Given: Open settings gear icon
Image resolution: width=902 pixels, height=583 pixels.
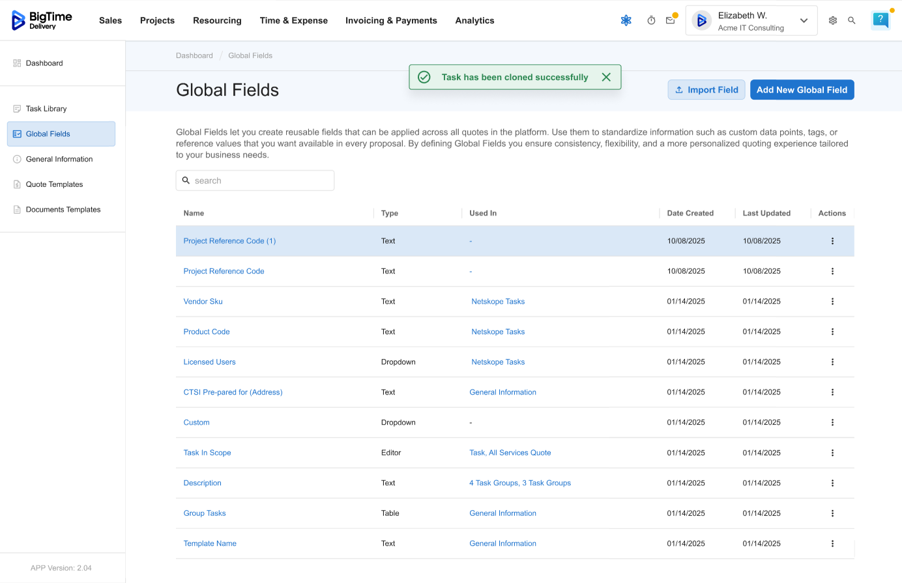Looking at the screenshot, I should (832, 21).
